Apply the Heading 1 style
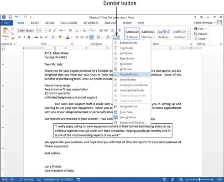Viewport: 224px width, 182px height. coord(164,34)
